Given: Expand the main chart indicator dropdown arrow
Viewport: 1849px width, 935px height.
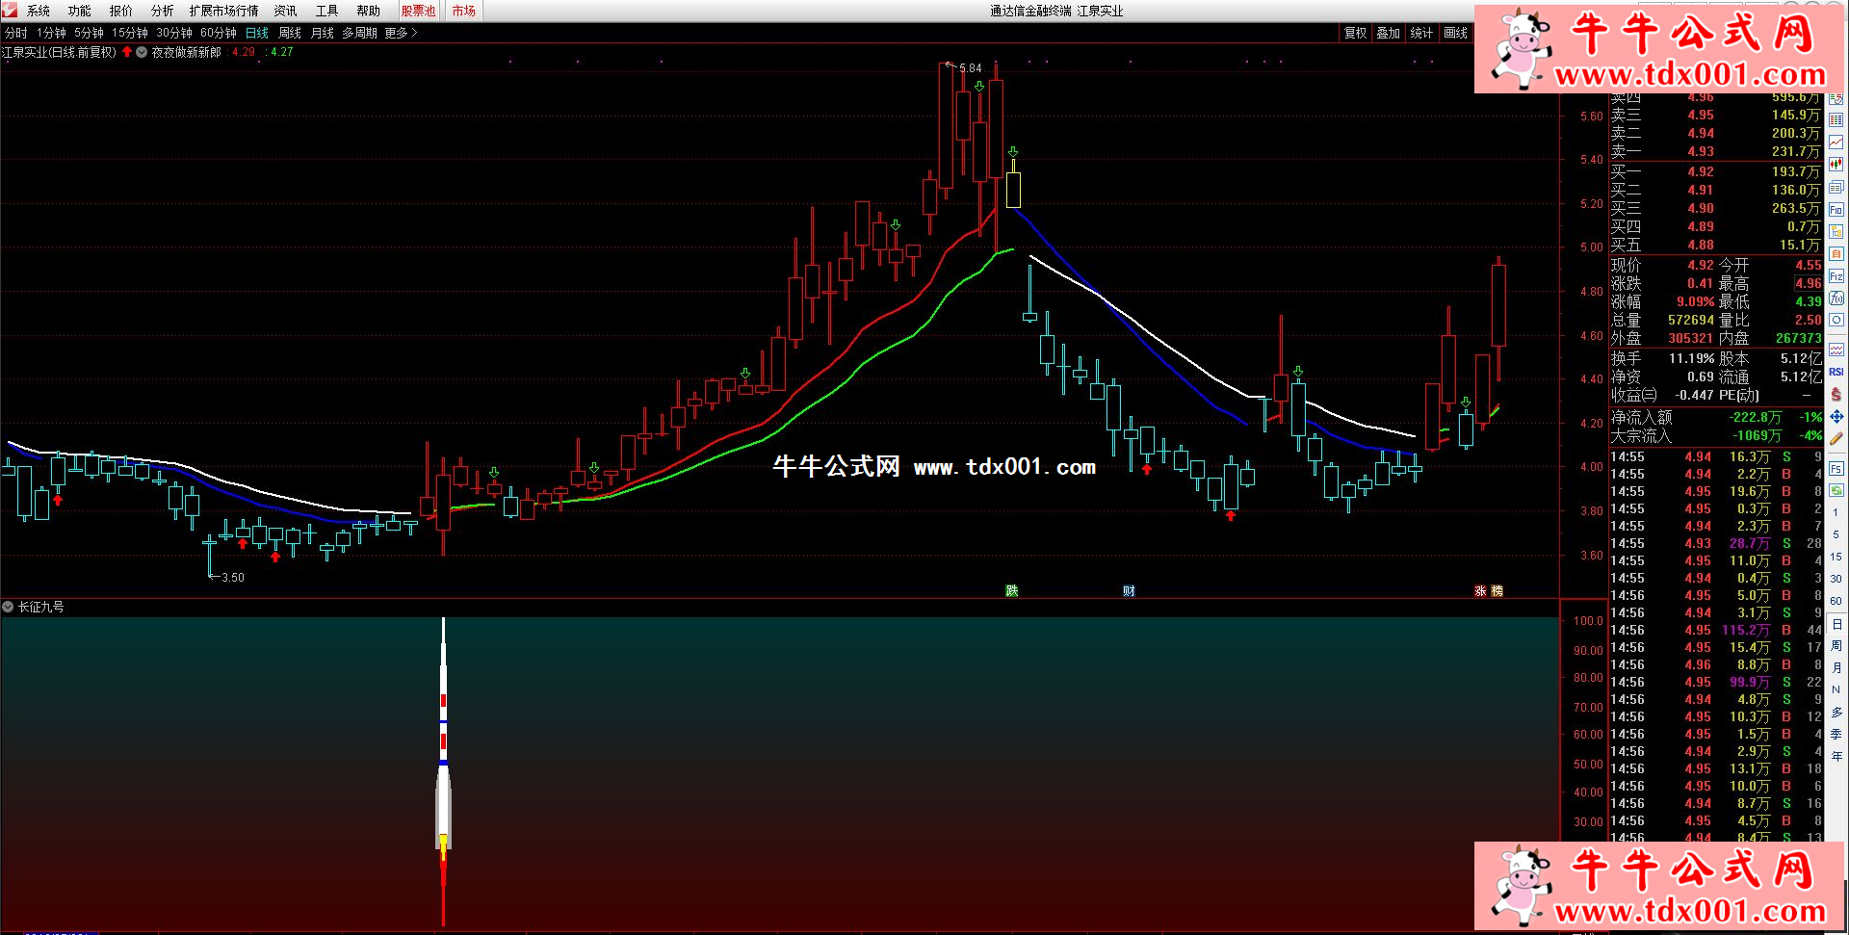Looking at the screenshot, I should point(142,52).
